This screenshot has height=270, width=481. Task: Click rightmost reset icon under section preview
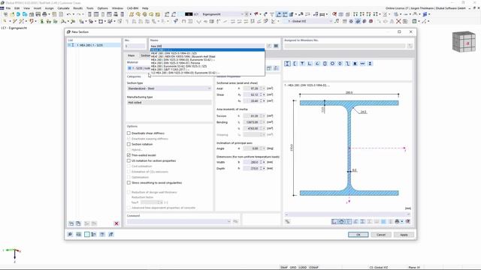click(x=407, y=221)
